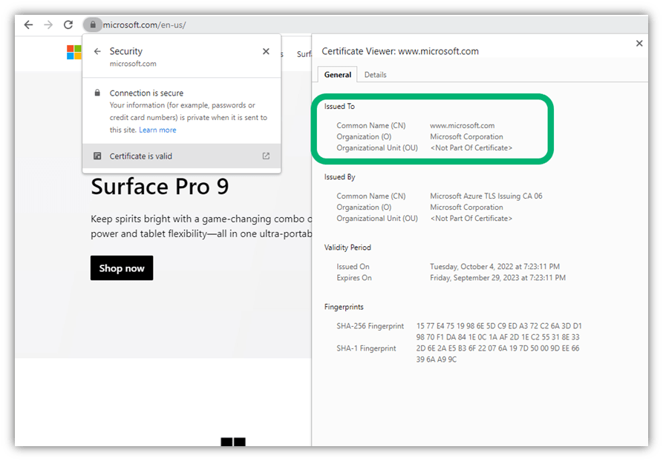Screen dimensions: 663x461
Task: Click the Issued On date value
Action: [x=494, y=267]
